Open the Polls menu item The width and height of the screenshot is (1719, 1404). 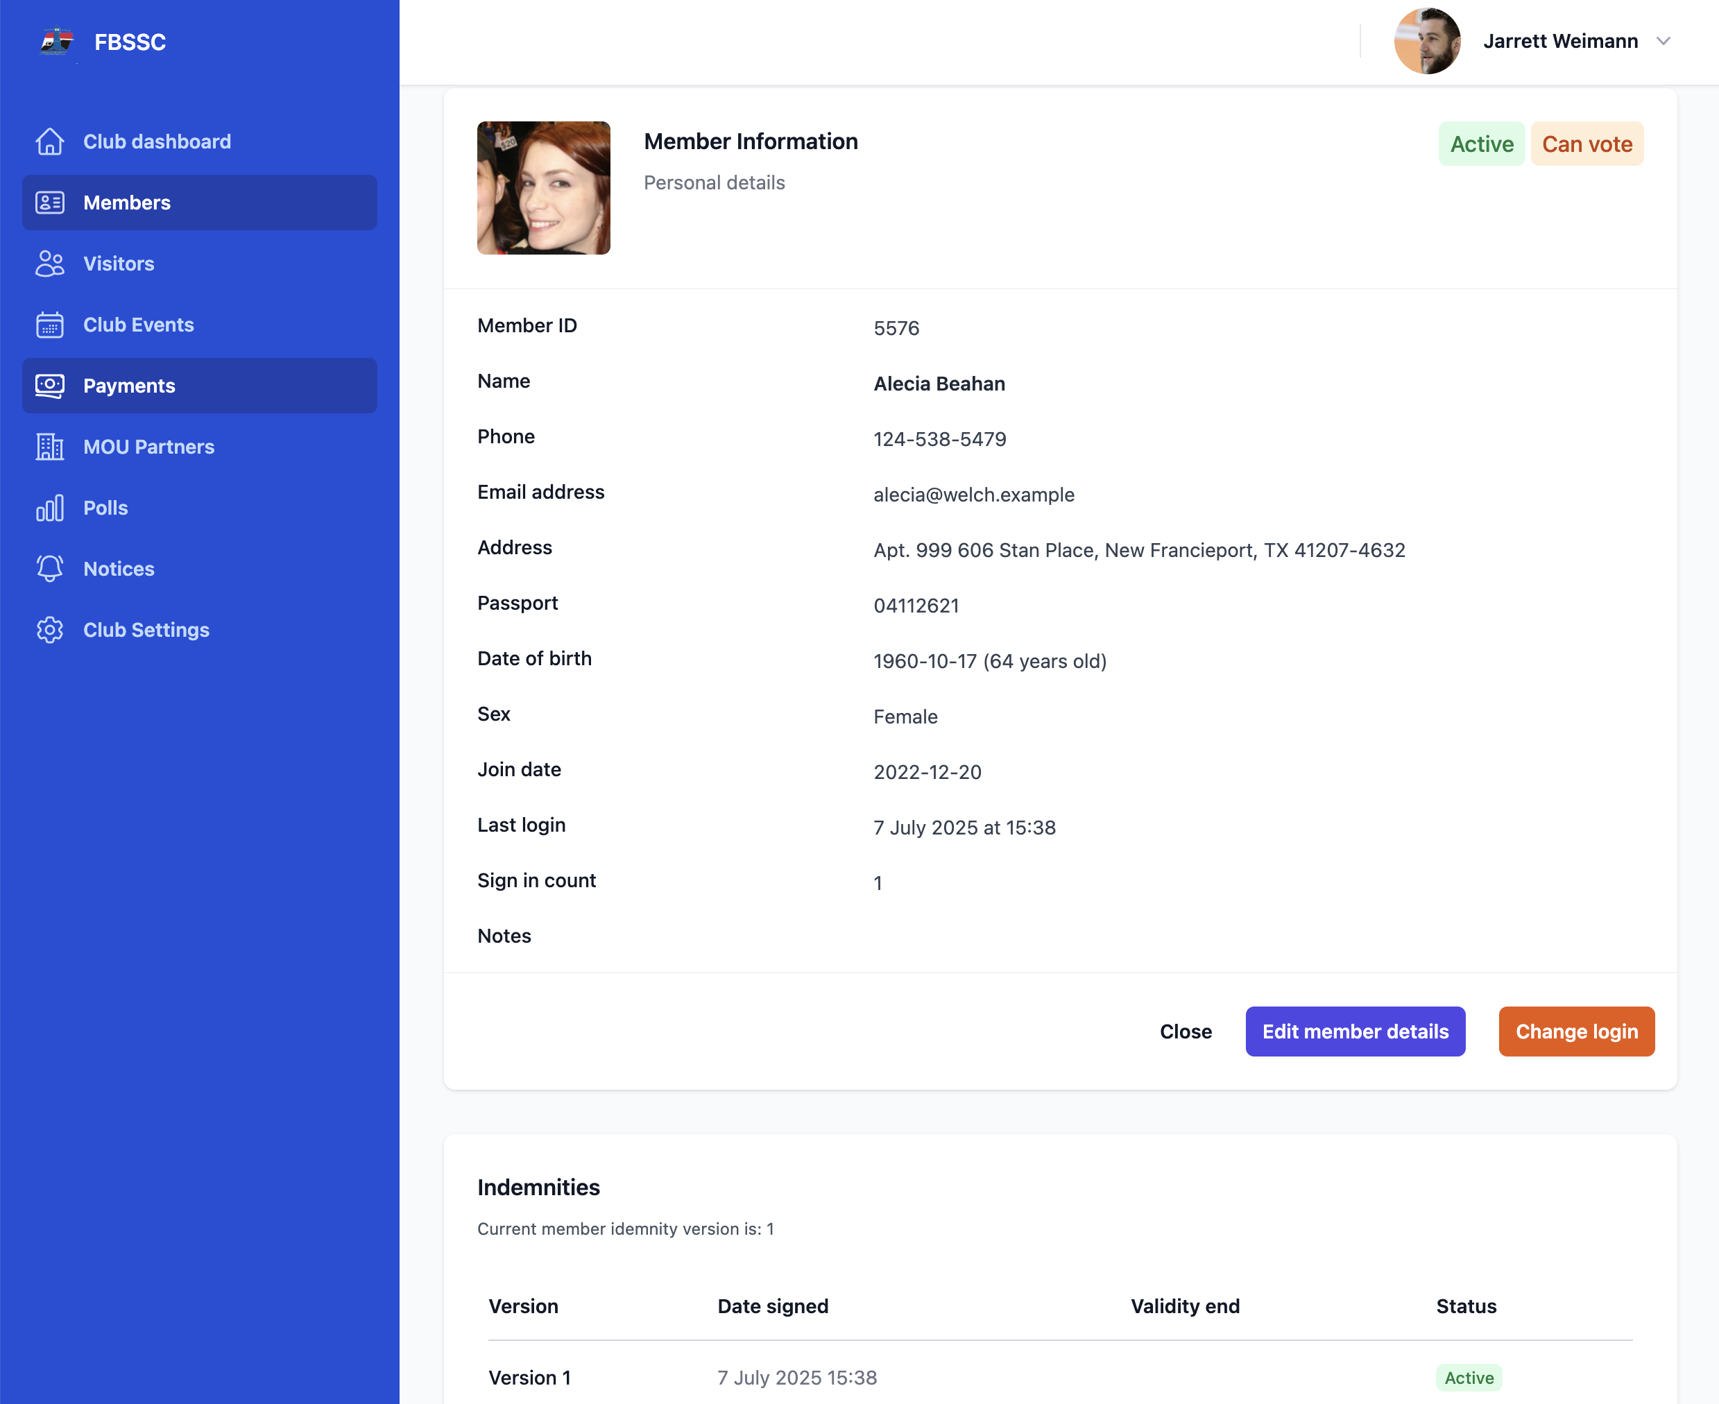pyautogui.click(x=105, y=508)
